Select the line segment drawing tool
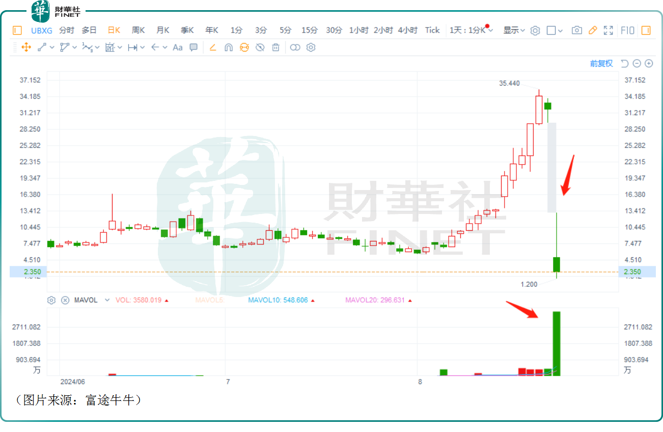 tap(42, 47)
